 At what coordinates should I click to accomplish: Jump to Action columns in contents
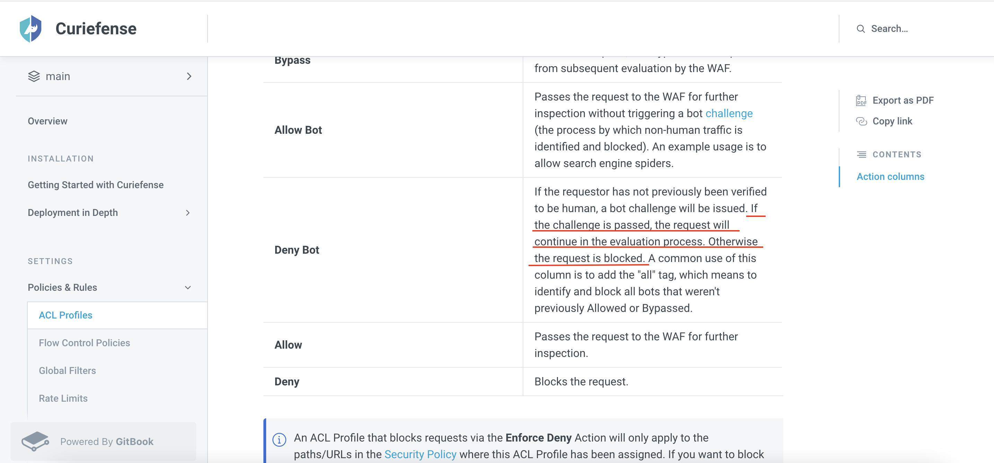890,176
